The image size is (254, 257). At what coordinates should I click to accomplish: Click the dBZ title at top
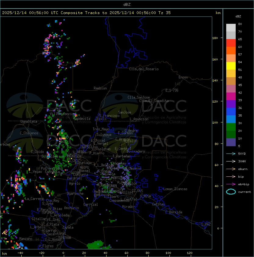pyautogui.click(x=127, y=4)
